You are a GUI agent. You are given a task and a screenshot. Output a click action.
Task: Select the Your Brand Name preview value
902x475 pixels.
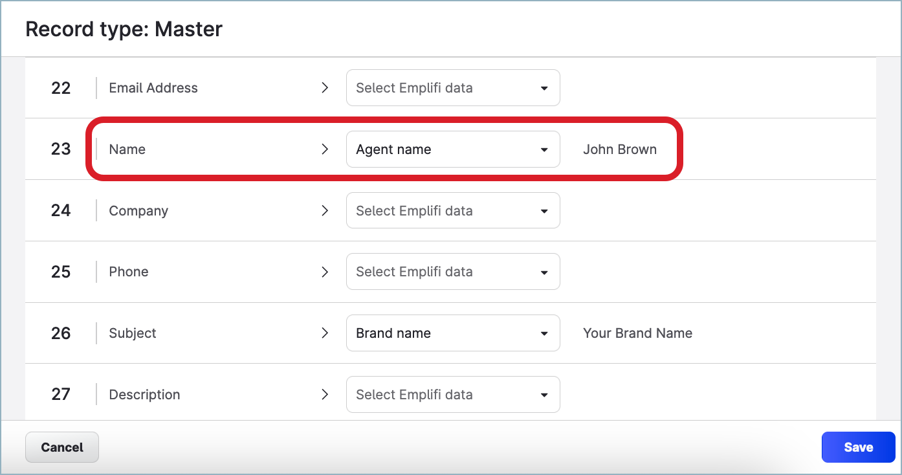[637, 333]
